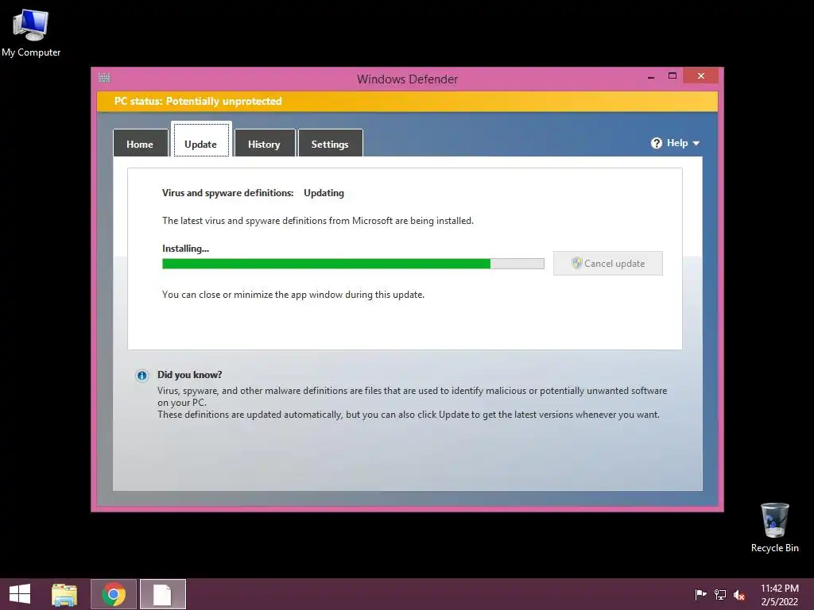
Task: Switch to the Home tab
Action: click(x=140, y=143)
